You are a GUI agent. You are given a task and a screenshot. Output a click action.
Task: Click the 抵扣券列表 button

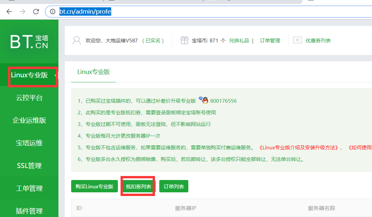pos(138,186)
